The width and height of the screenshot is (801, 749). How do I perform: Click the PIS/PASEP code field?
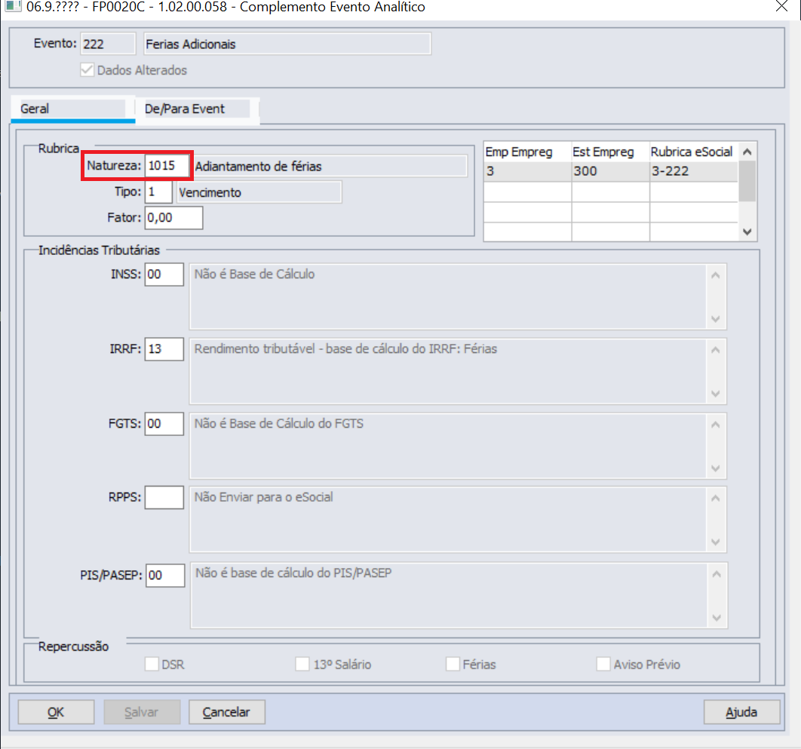[165, 576]
